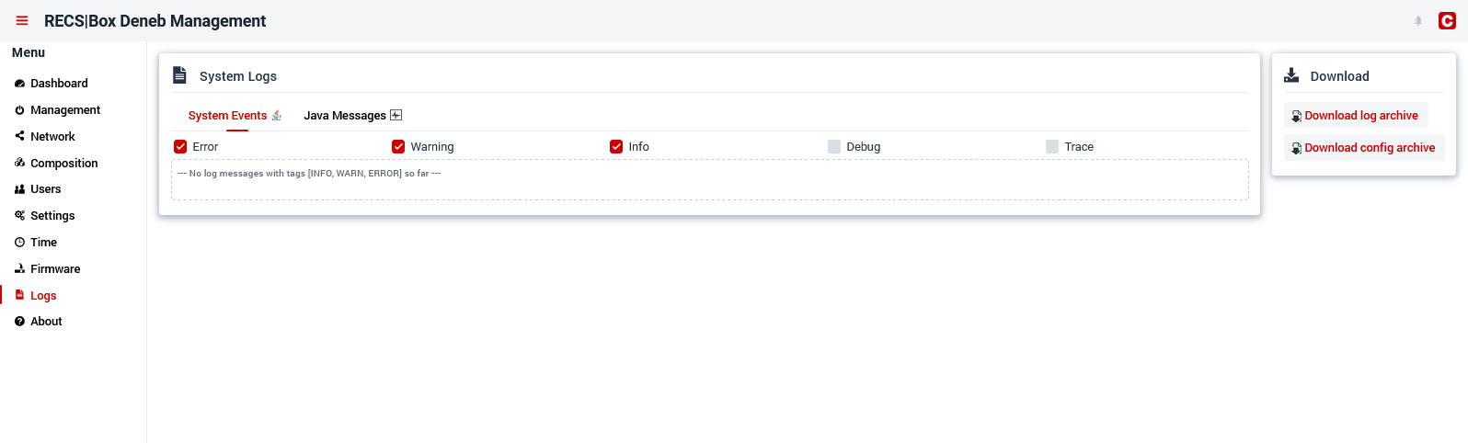This screenshot has height=443, width=1468.
Task: Click the RECS|Box Deneb Management title
Action: point(155,20)
